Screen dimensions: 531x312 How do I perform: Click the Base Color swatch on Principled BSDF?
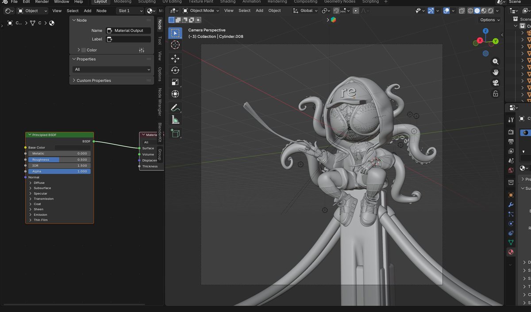click(73, 148)
